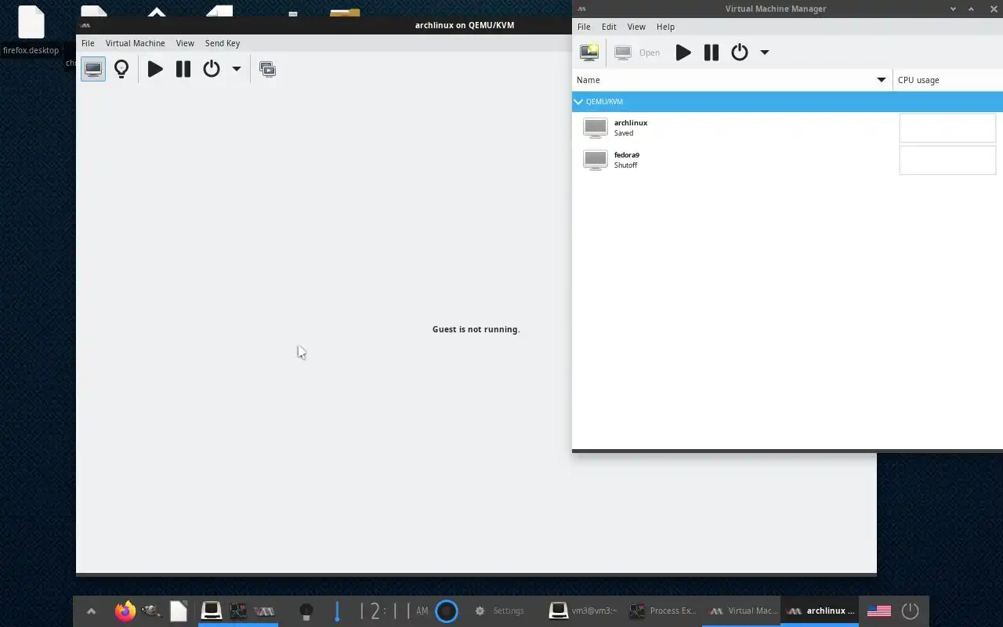Pause the guest in archlinux window
Screen dimensions: 1003x627
point(183,69)
